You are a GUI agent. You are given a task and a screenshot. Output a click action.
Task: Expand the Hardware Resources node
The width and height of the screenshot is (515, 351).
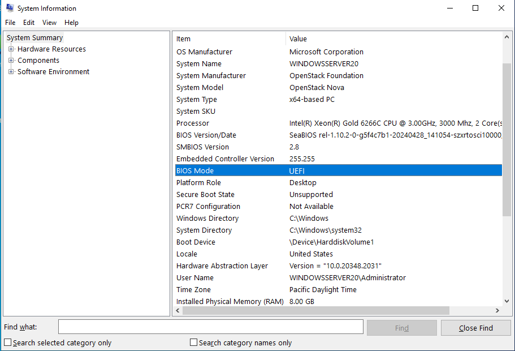(x=11, y=49)
